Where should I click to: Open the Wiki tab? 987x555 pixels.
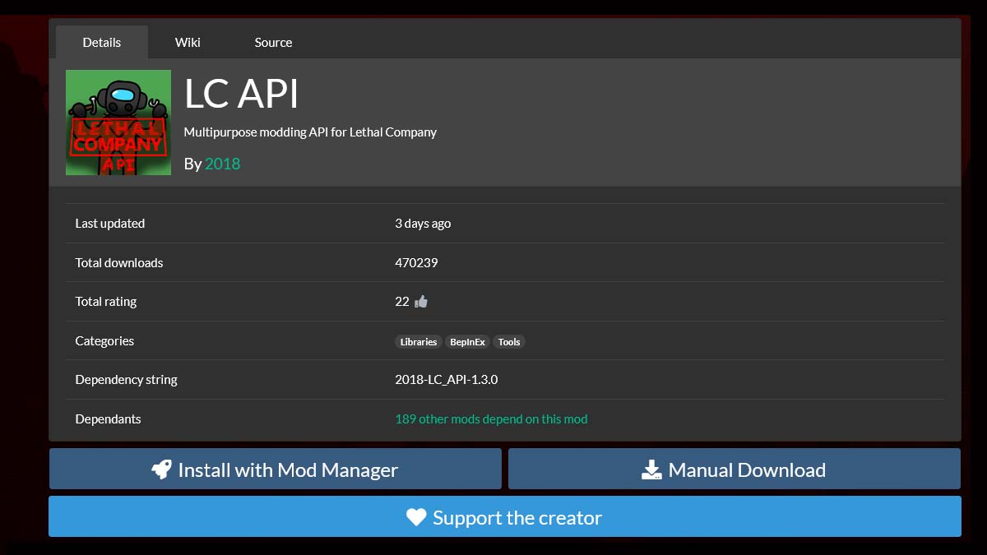point(187,42)
